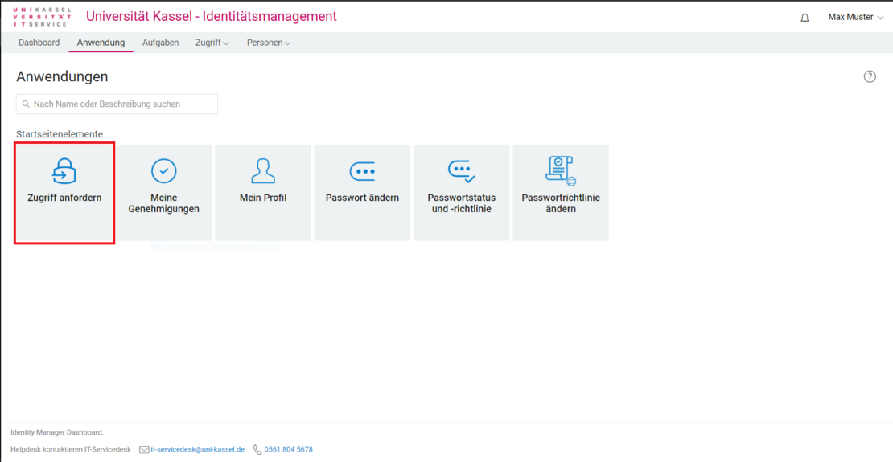Click the Uni Kassel IT Service logo
This screenshot has width=893, height=462.
[42, 17]
